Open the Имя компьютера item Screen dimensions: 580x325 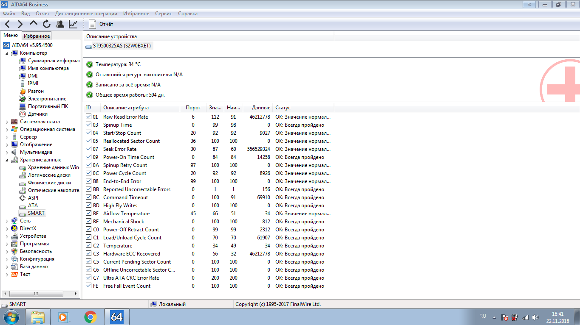[48, 68]
